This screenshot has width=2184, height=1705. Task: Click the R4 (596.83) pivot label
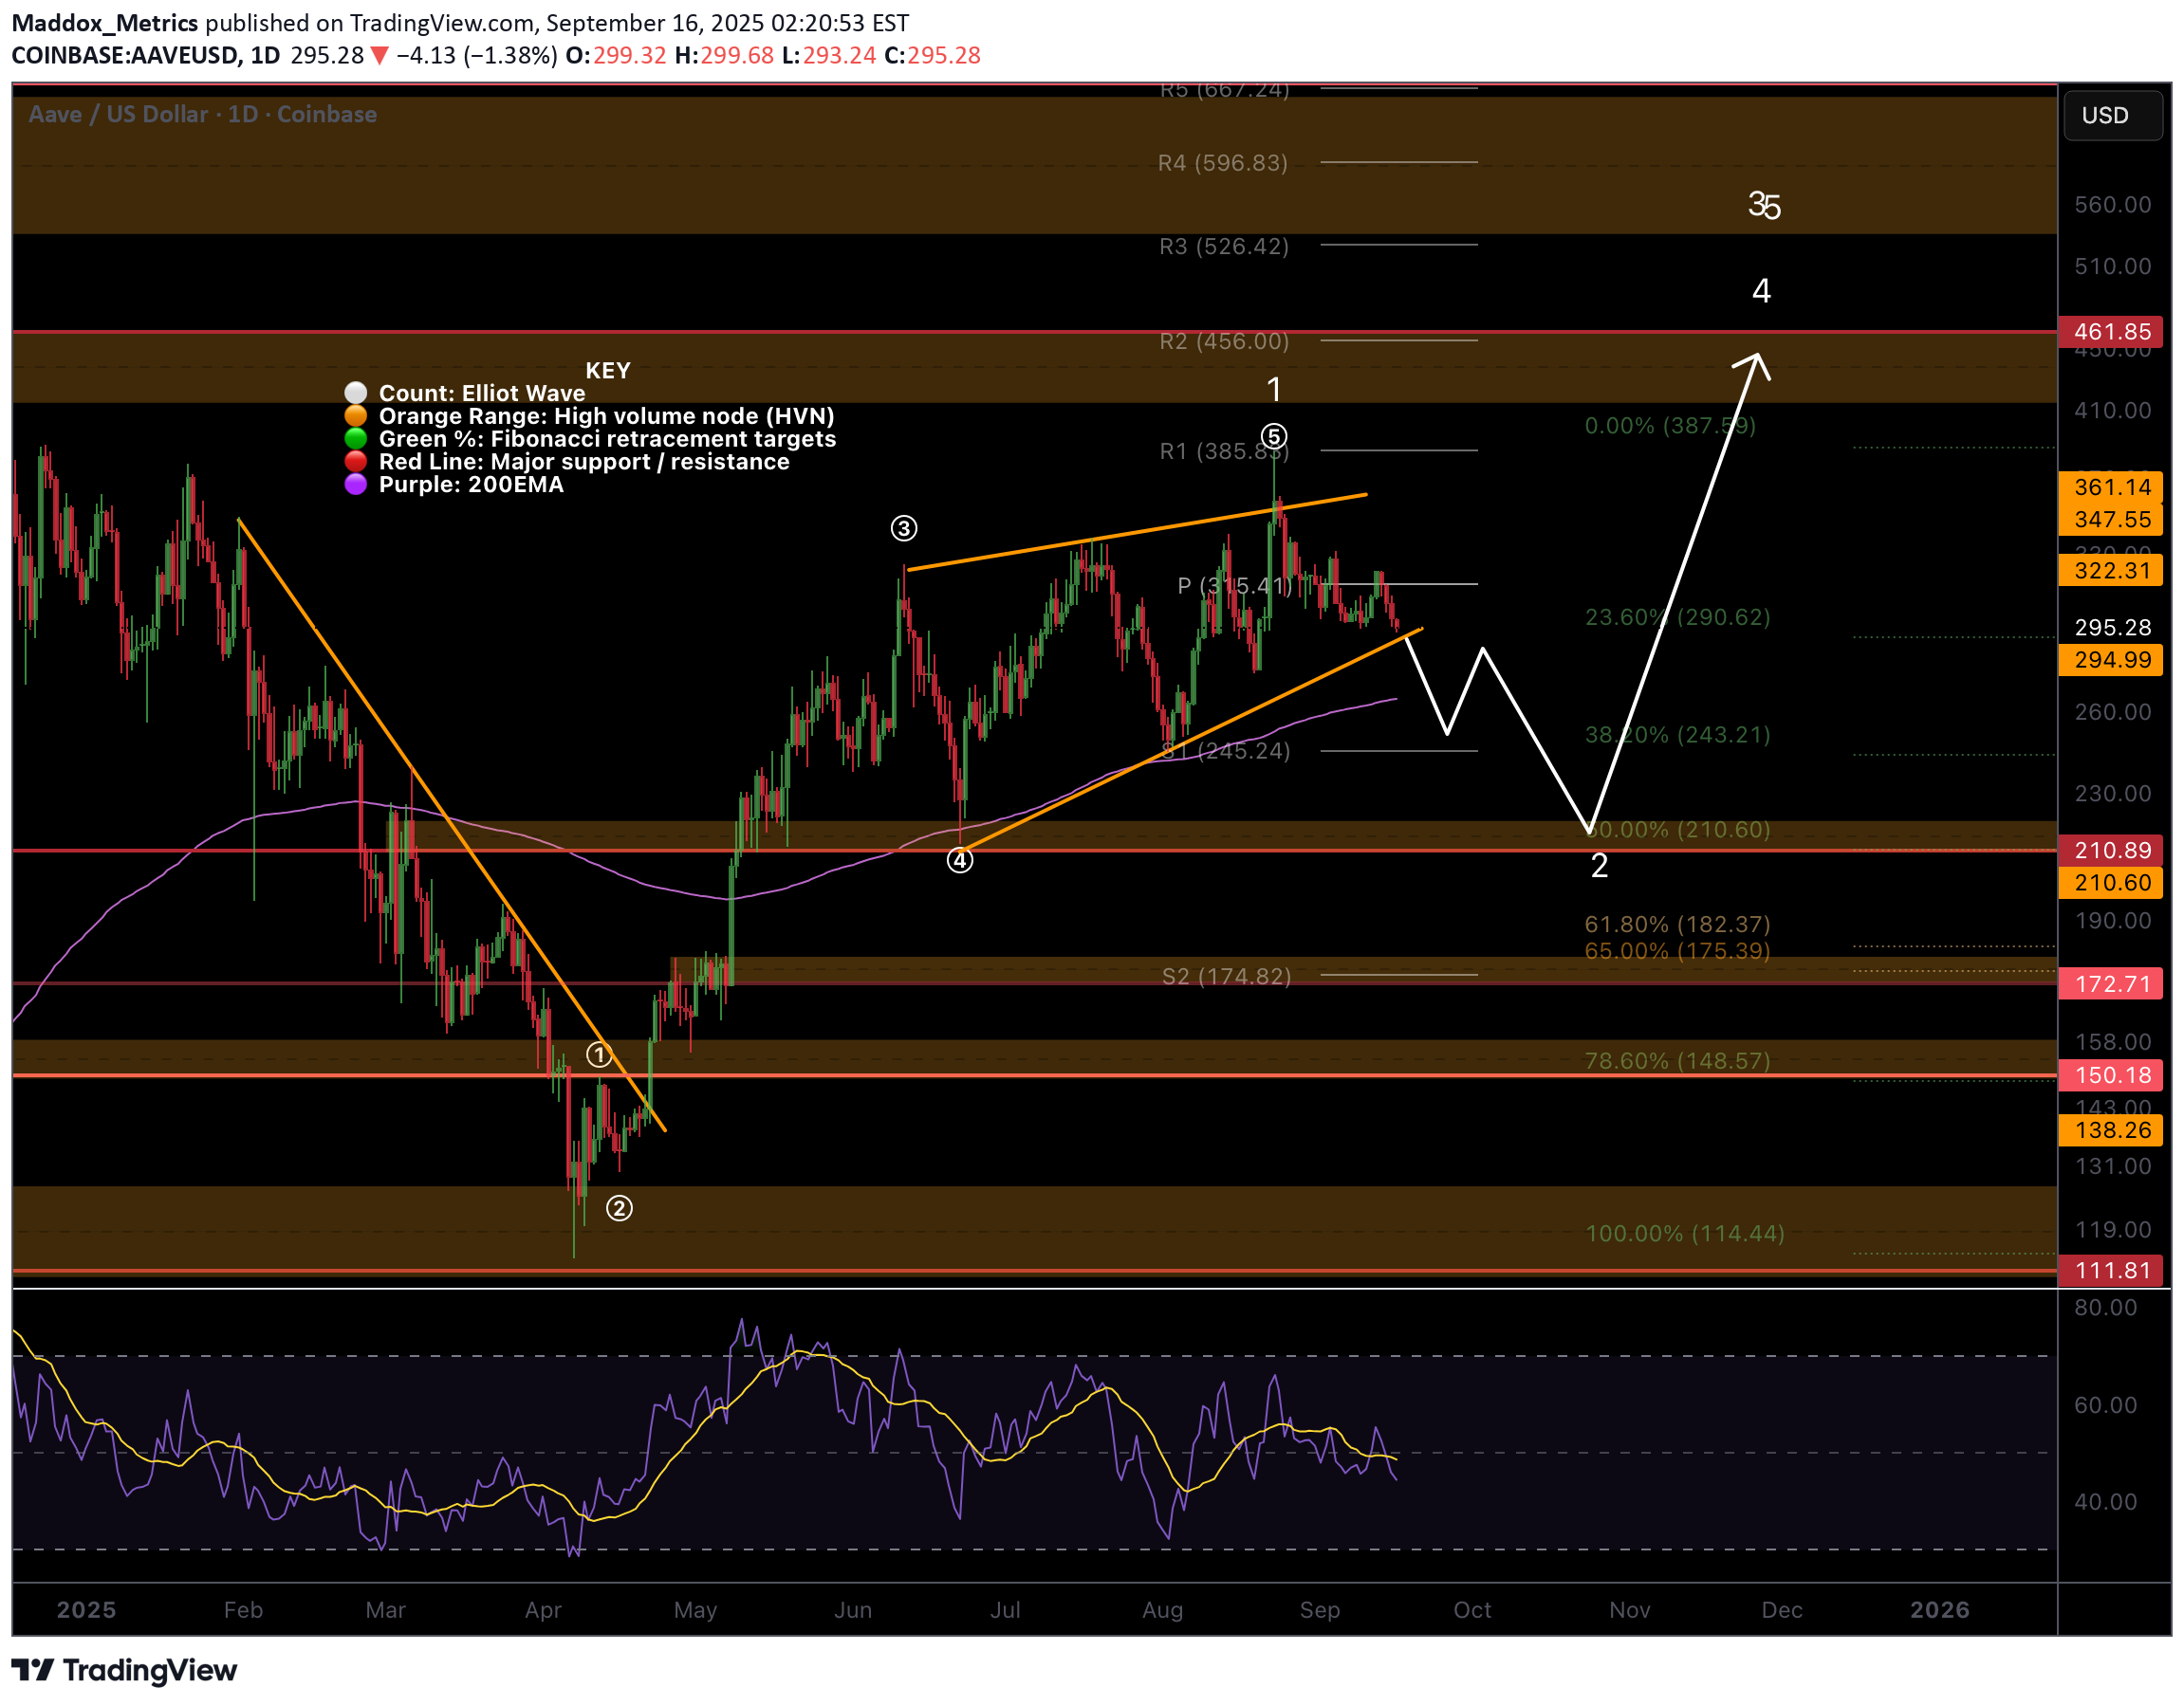(1223, 163)
